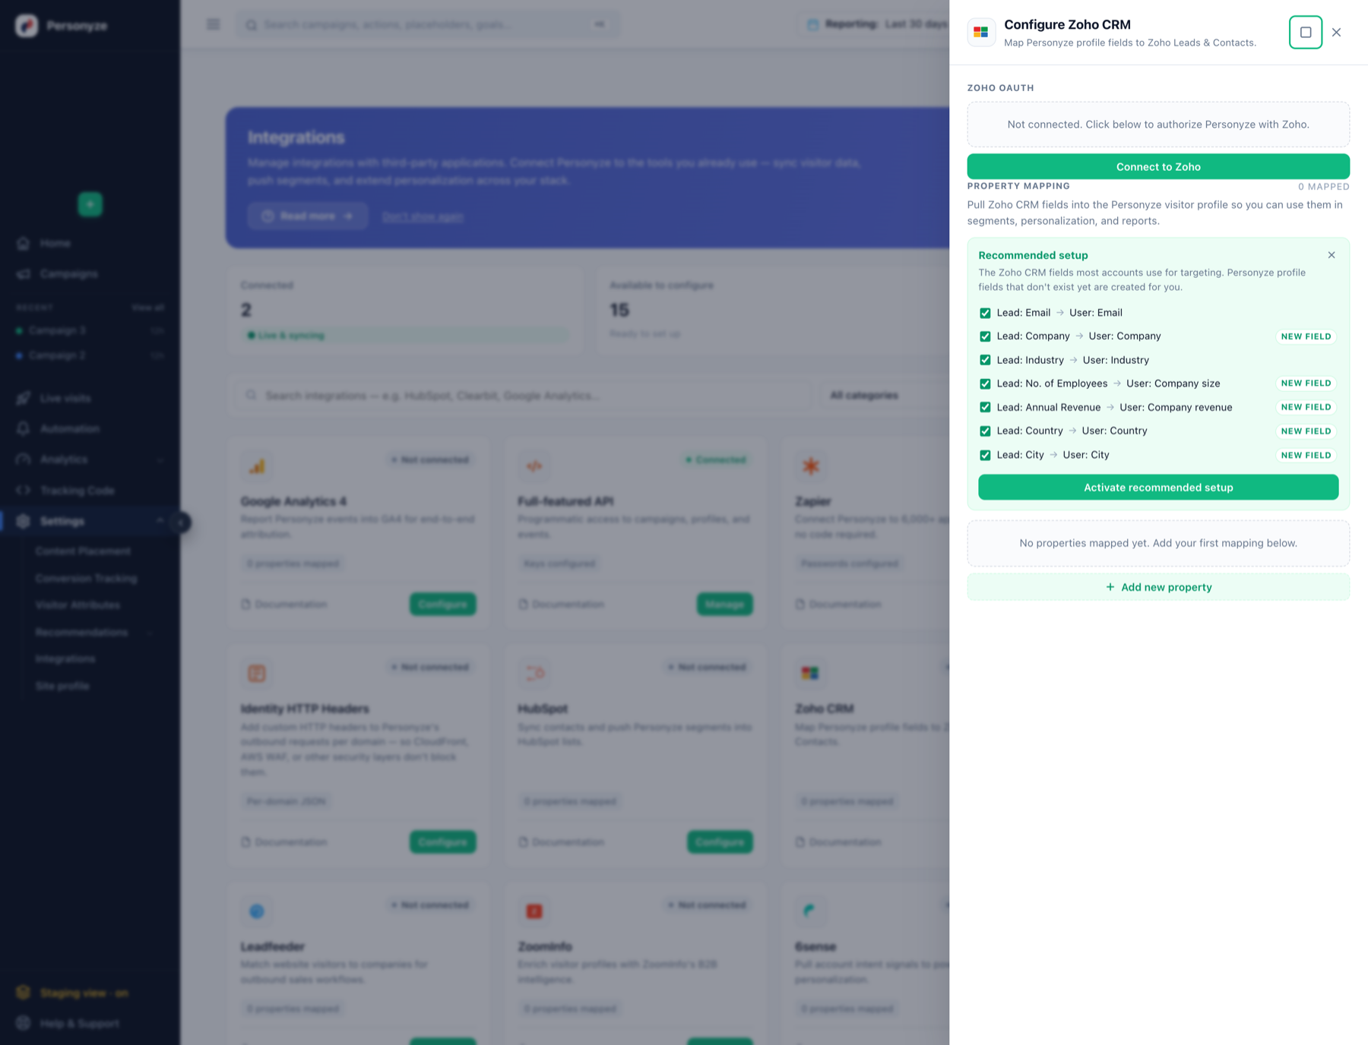Toggle the Lead: Industry mapping checkbox

(x=985, y=360)
